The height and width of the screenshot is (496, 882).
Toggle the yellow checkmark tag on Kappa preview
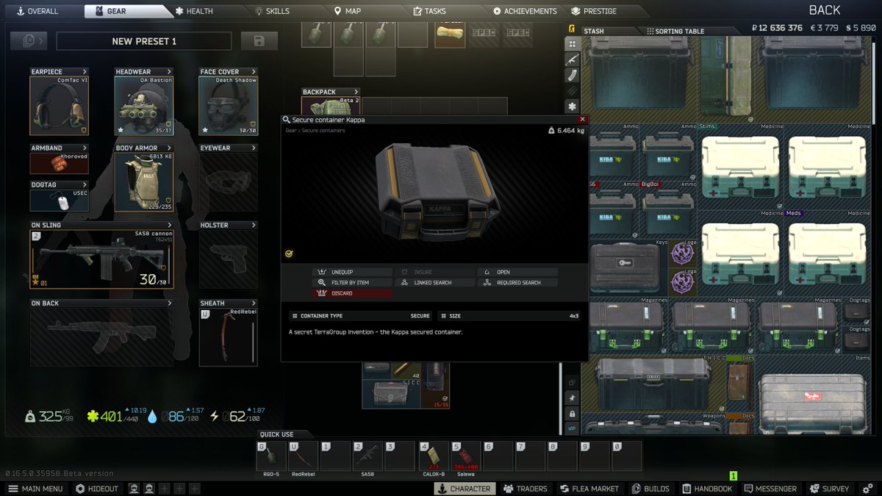pos(289,254)
